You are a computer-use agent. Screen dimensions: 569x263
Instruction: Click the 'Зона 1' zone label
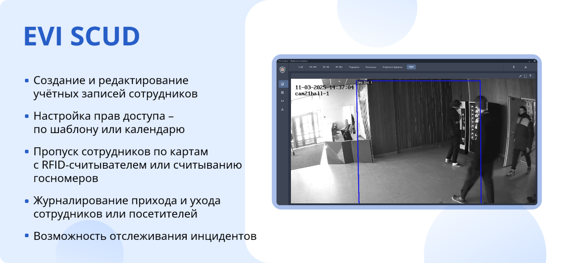point(364,82)
